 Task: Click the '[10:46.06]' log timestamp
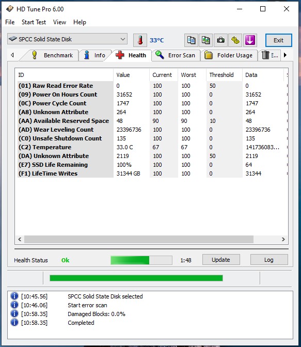click(34, 305)
